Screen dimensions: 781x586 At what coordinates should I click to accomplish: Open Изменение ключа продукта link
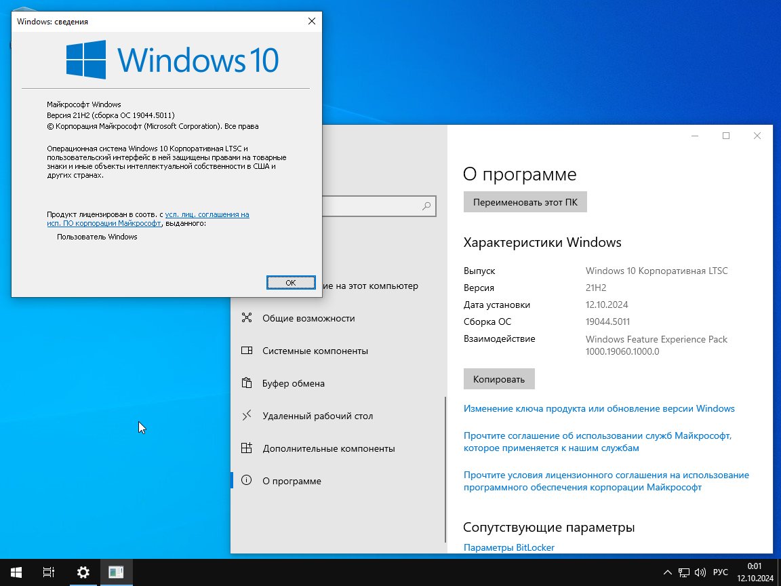599,408
